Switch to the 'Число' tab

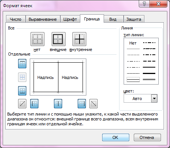point(15,19)
